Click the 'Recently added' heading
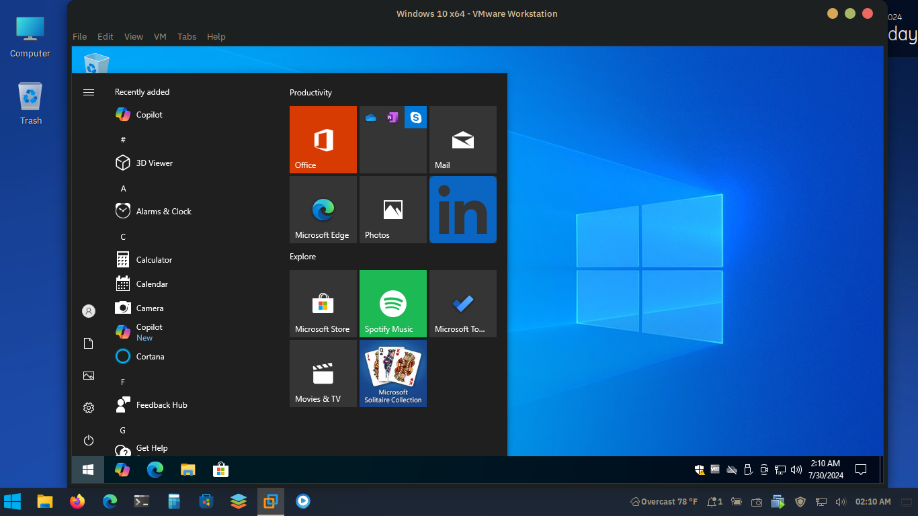 pos(142,92)
